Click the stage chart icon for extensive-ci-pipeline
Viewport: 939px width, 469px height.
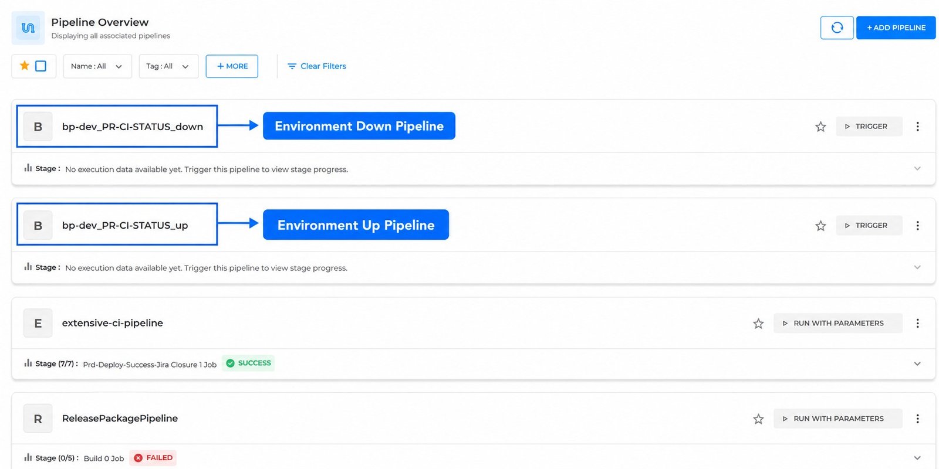(28, 363)
